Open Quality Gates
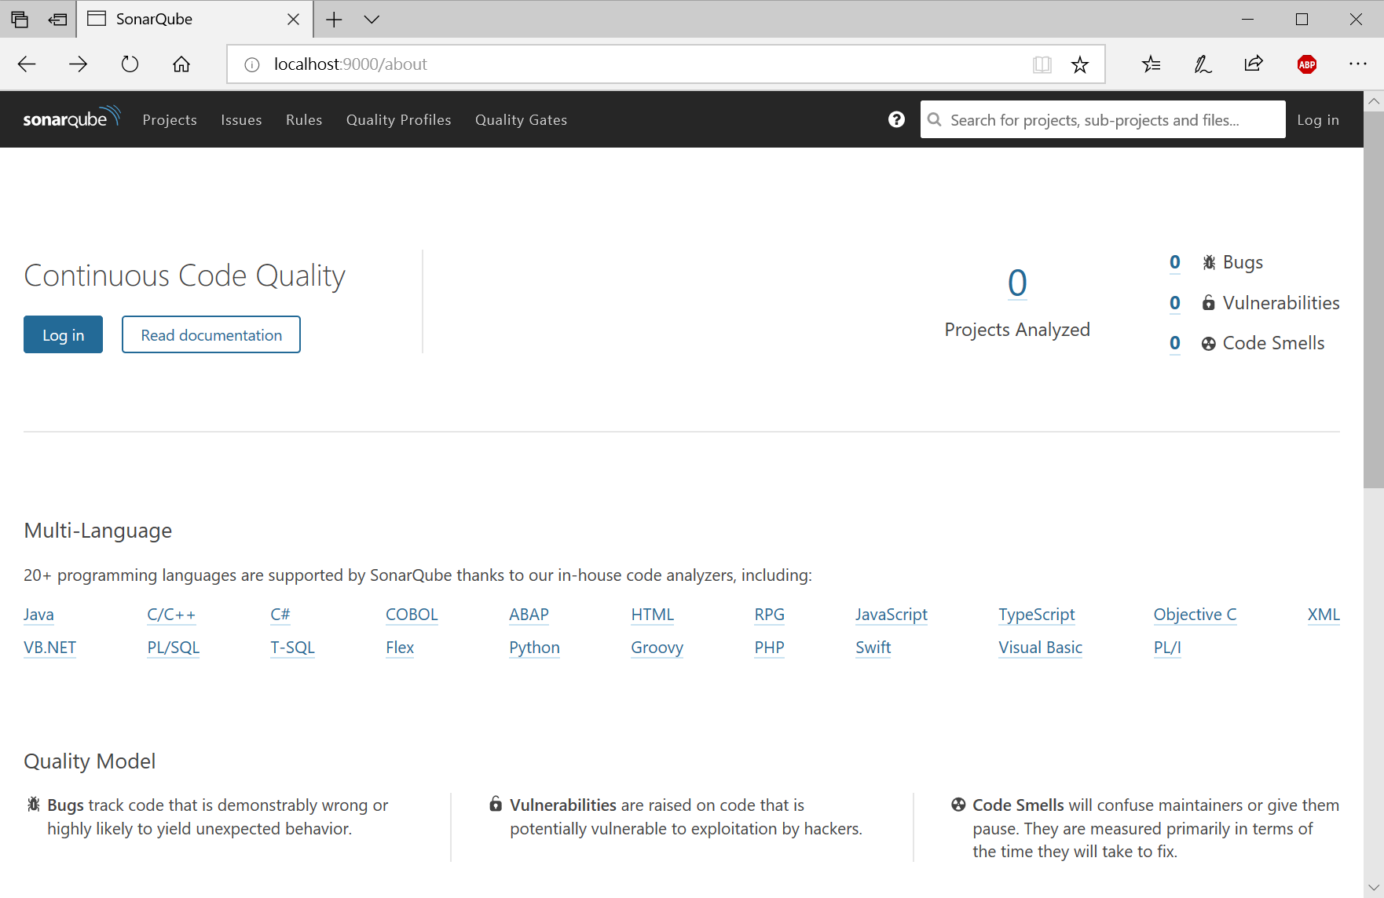The width and height of the screenshot is (1384, 898). pyautogui.click(x=521, y=119)
